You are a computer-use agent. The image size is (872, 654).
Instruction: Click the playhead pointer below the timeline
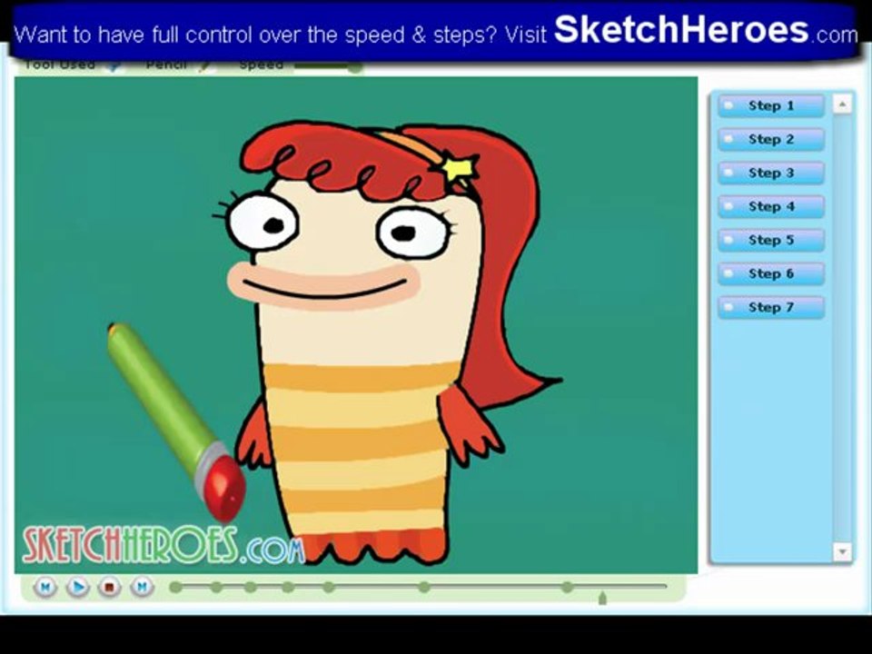602,599
